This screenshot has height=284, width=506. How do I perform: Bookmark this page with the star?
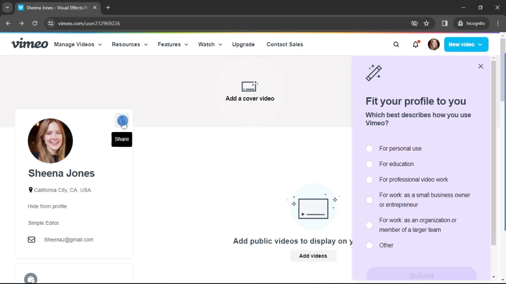tap(426, 23)
